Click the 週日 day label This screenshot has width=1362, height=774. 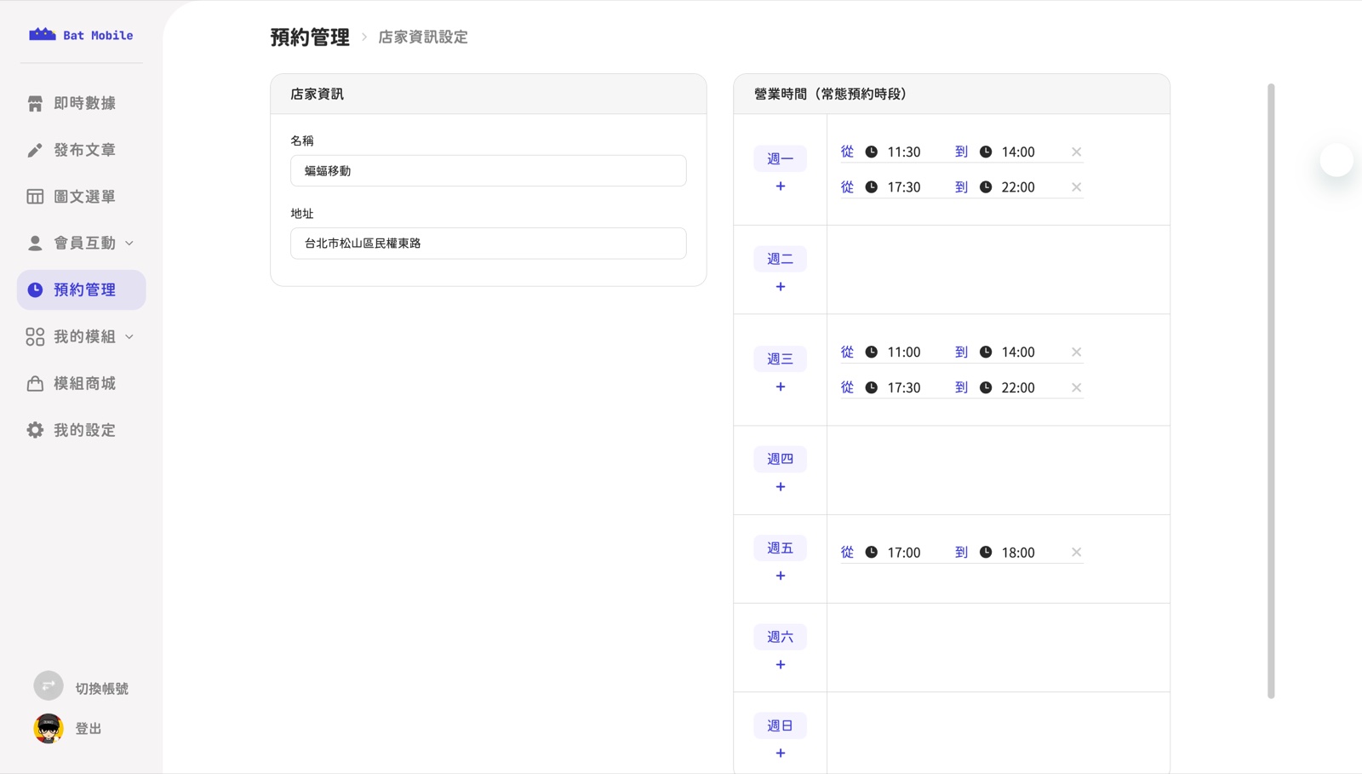point(781,725)
